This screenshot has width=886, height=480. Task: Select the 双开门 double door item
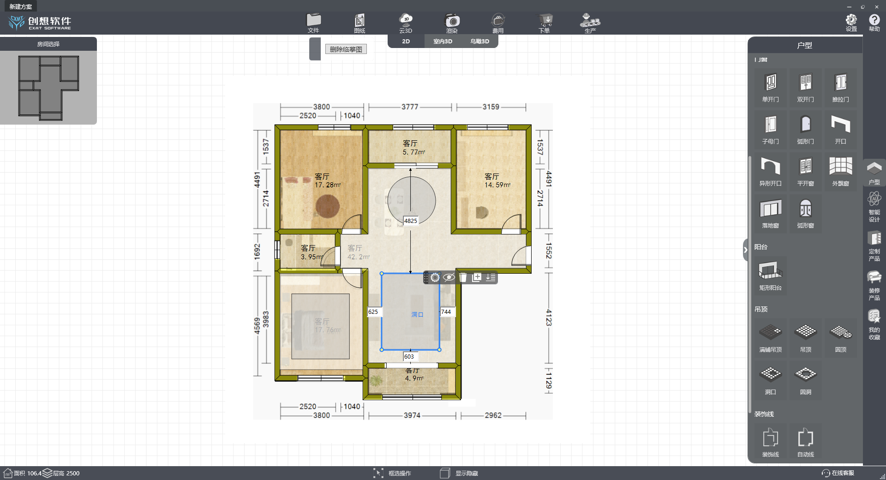(x=806, y=88)
